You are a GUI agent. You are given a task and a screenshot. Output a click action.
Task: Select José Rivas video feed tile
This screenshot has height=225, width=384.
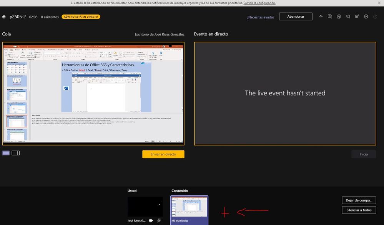[145, 207]
